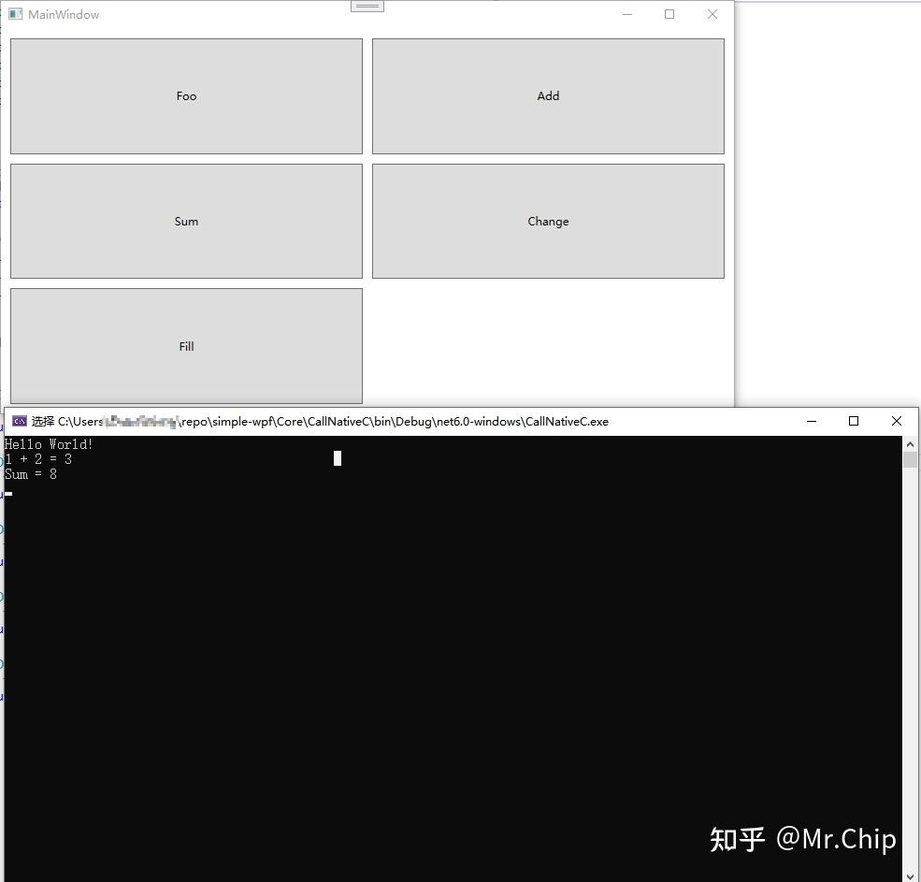Viewport: 921px width, 882px height.
Task: Click the small handle widget above MainWindow
Action: (367, 5)
